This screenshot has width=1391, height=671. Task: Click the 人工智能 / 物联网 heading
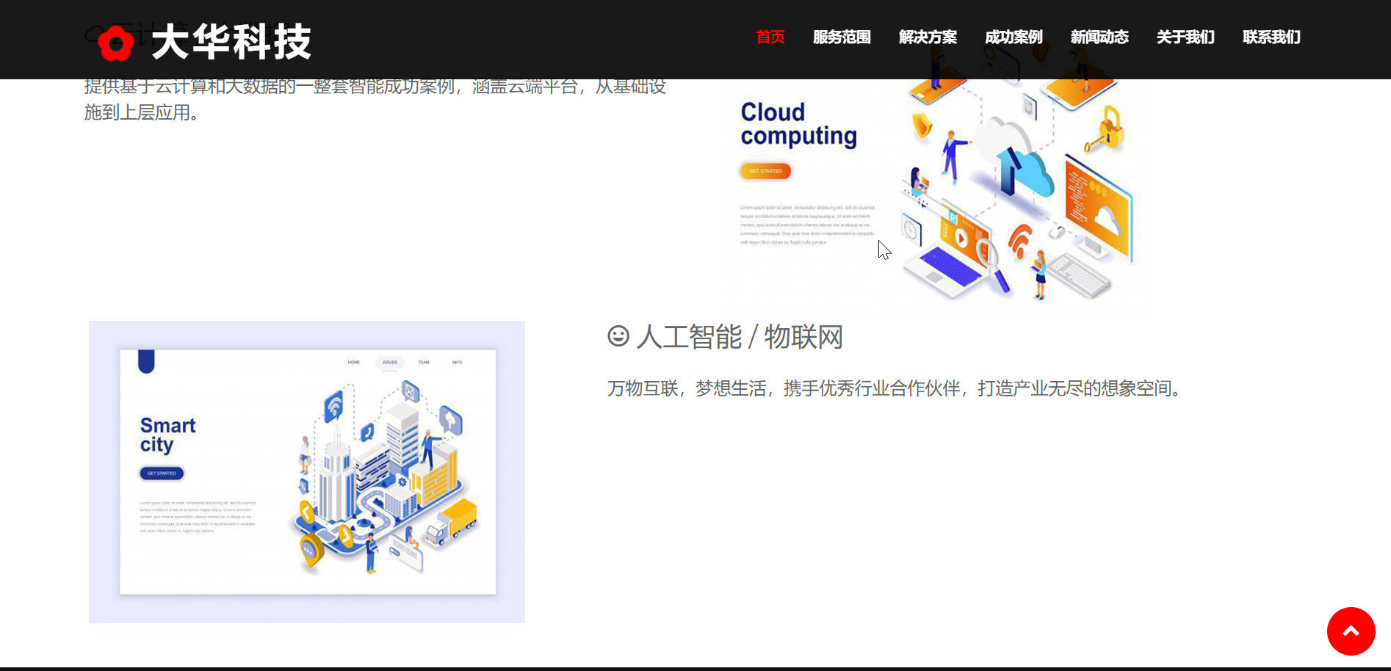click(x=740, y=337)
